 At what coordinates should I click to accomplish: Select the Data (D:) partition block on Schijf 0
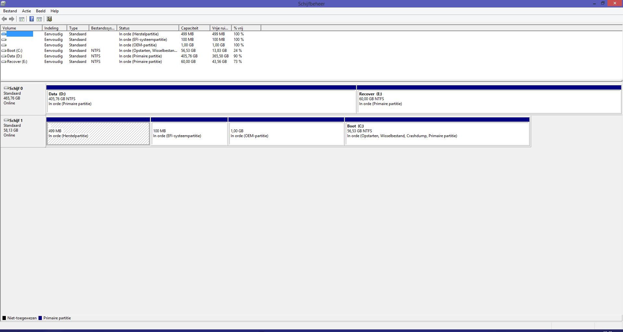(x=201, y=99)
